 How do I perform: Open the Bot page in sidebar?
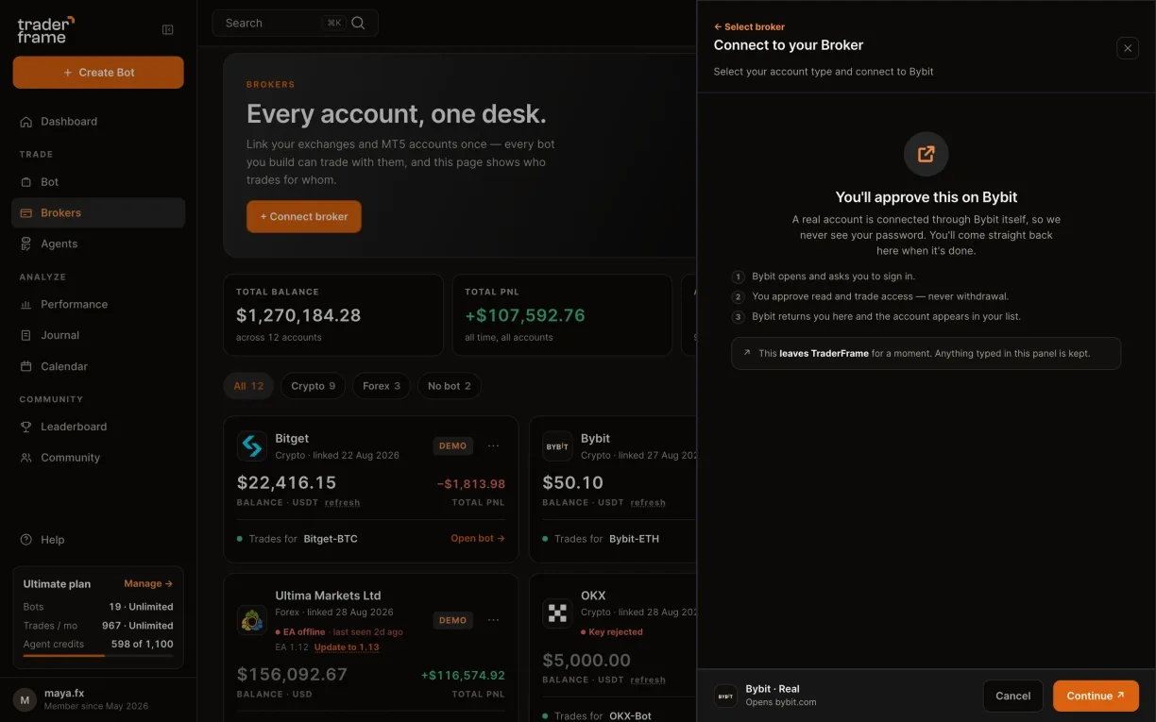pos(98,182)
